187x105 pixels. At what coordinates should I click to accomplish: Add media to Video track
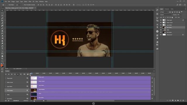152,94
